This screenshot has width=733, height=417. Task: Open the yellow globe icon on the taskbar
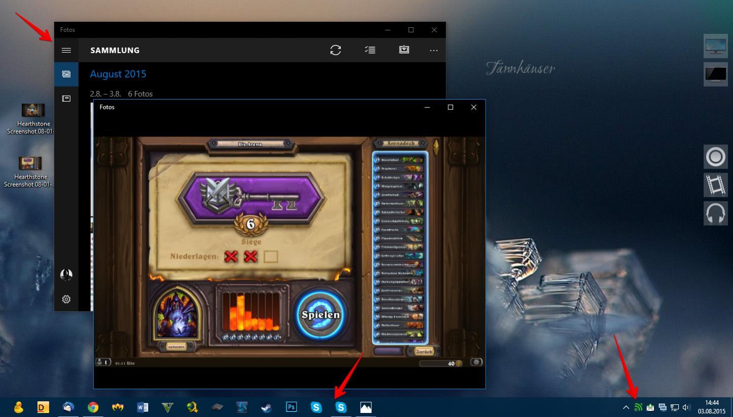(x=192, y=407)
